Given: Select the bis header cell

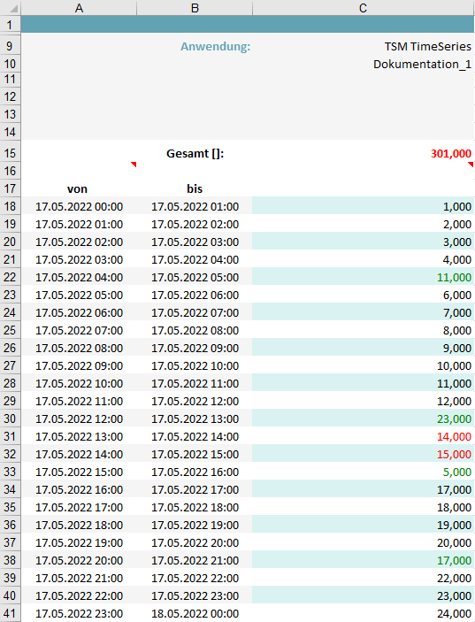Looking at the screenshot, I should (195, 188).
